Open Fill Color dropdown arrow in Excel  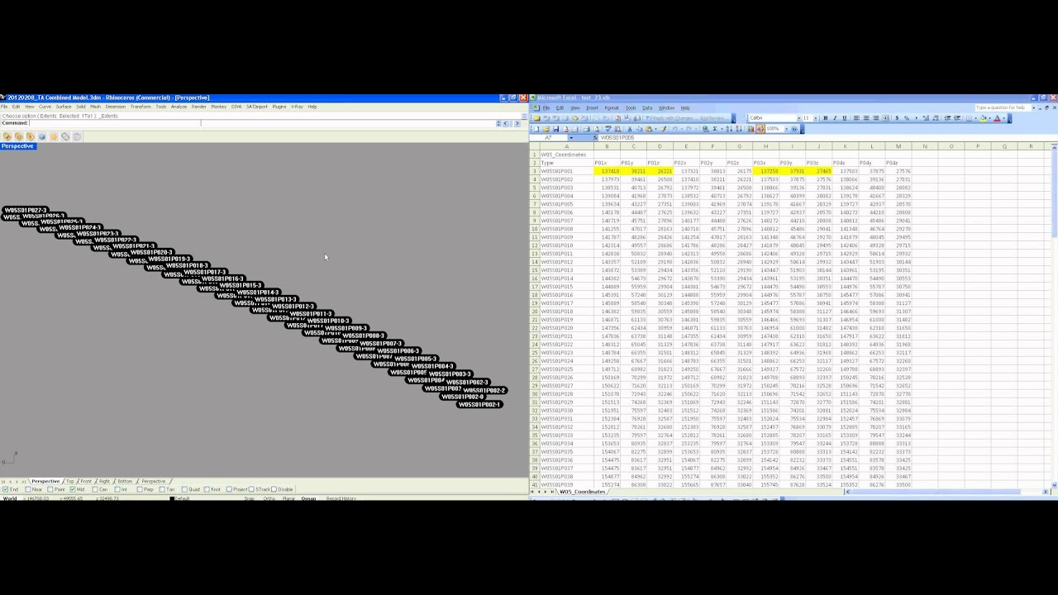click(x=989, y=118)
